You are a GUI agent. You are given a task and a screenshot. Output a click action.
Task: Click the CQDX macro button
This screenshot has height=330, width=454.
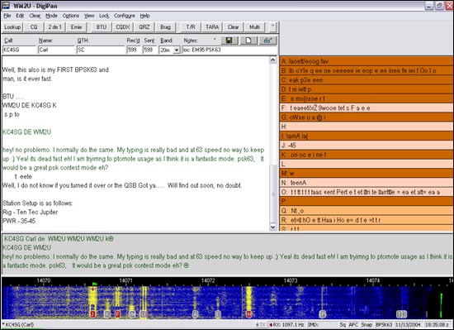(x=123, y=27)
